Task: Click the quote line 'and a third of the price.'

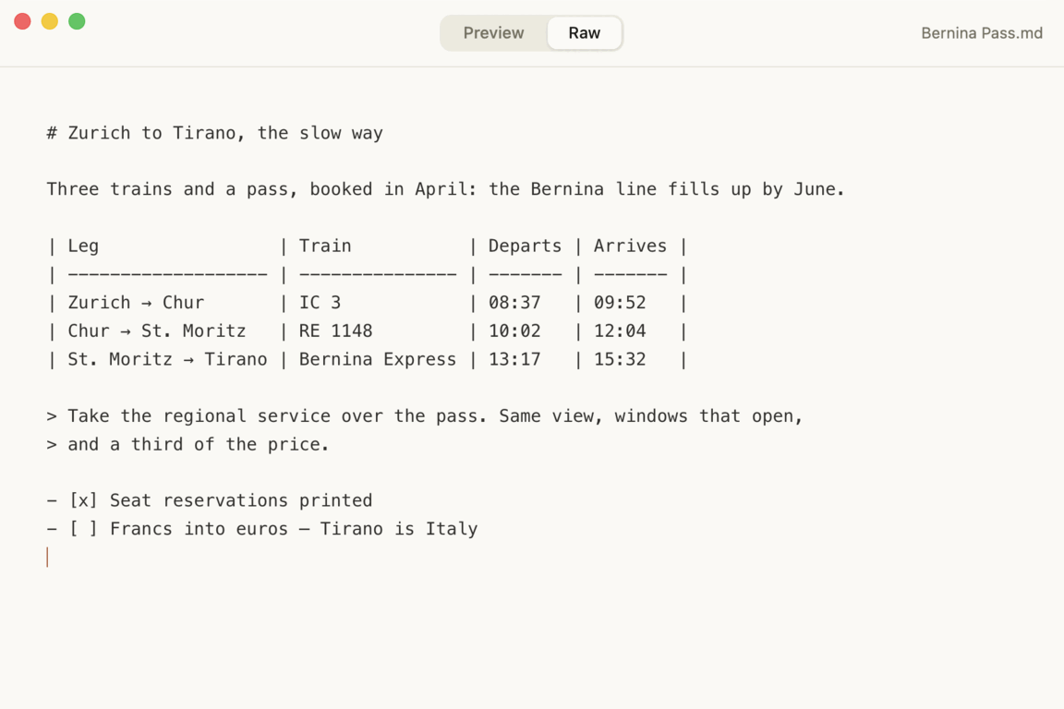Action: coord(188,444)
